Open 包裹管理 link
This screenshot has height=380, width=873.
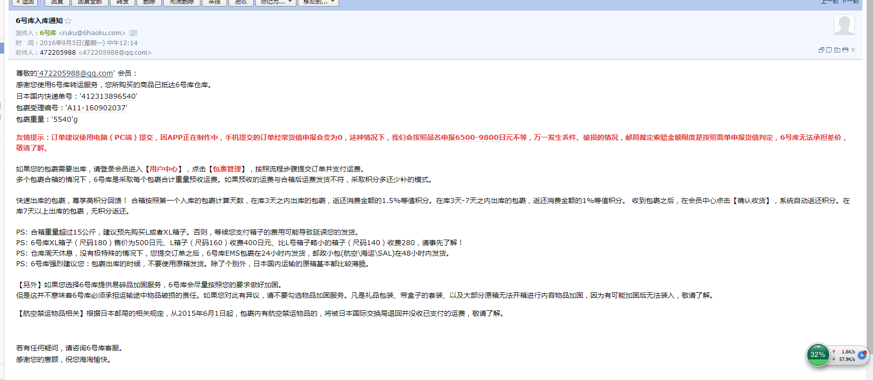click(x=227, y=169)
